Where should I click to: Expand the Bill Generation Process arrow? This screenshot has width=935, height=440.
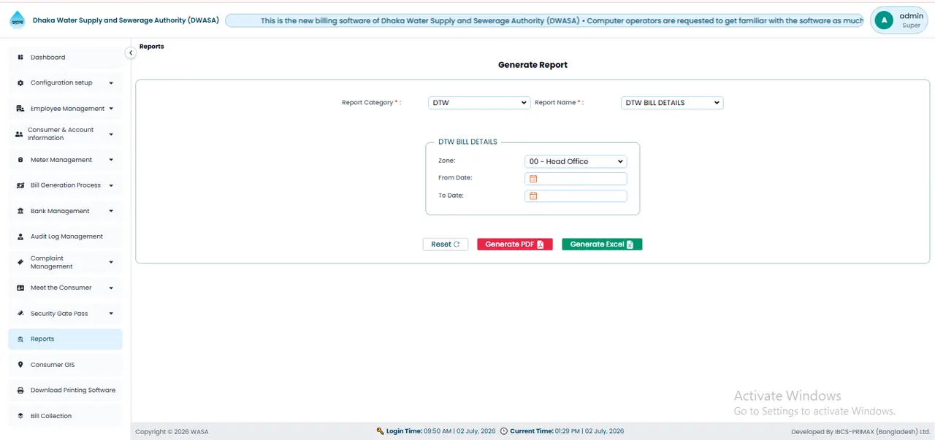click(111, 185)
